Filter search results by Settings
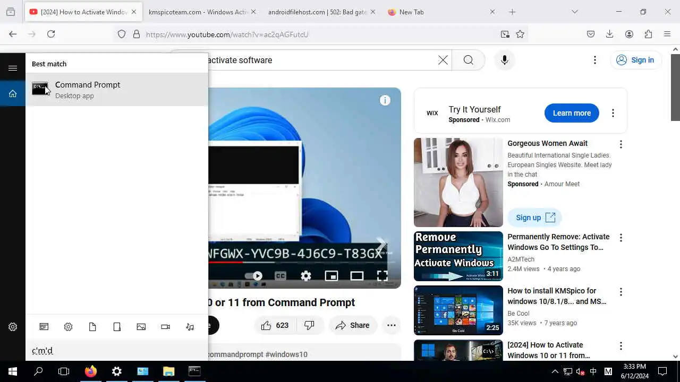The height and width of the screenshot is (382, 680). [x=68, y=327]
